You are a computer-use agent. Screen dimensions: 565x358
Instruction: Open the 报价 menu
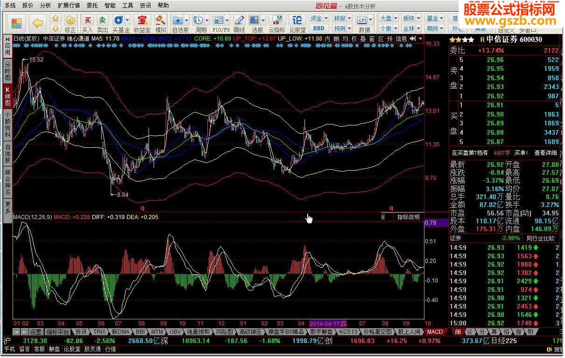coord(28,6)
